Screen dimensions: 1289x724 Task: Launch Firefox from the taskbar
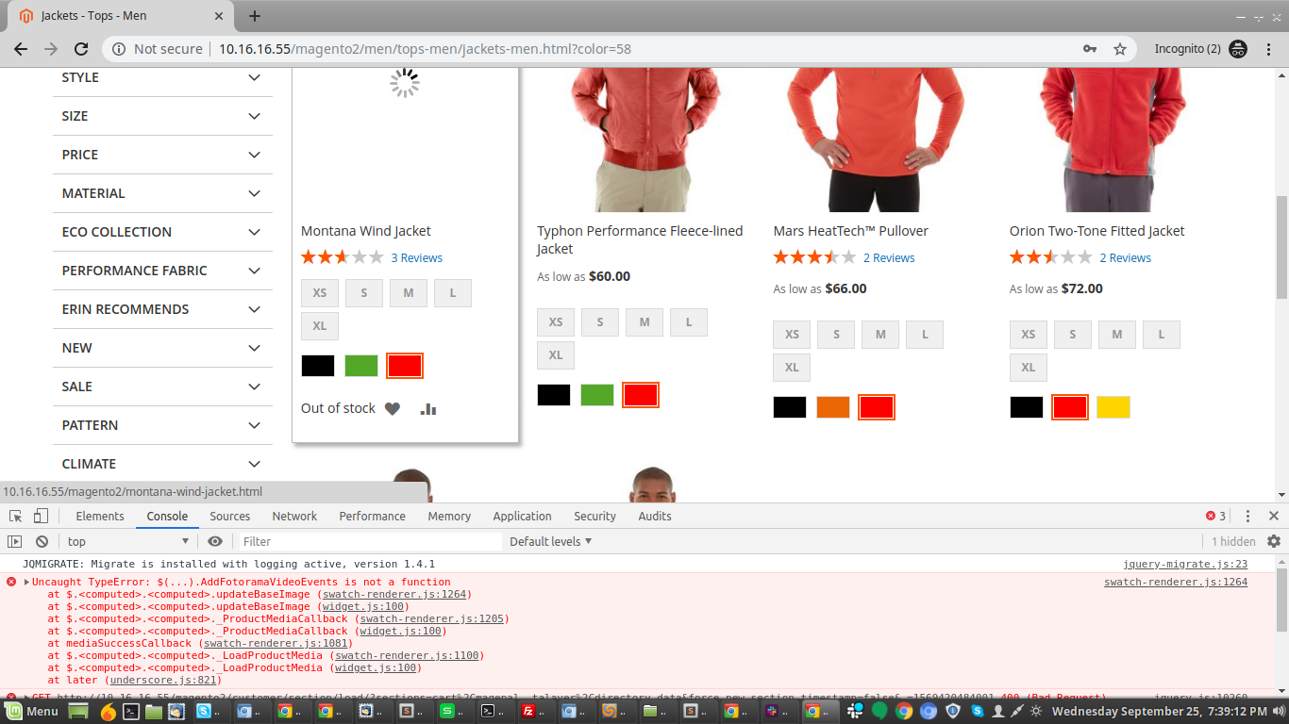click(108, 711)
